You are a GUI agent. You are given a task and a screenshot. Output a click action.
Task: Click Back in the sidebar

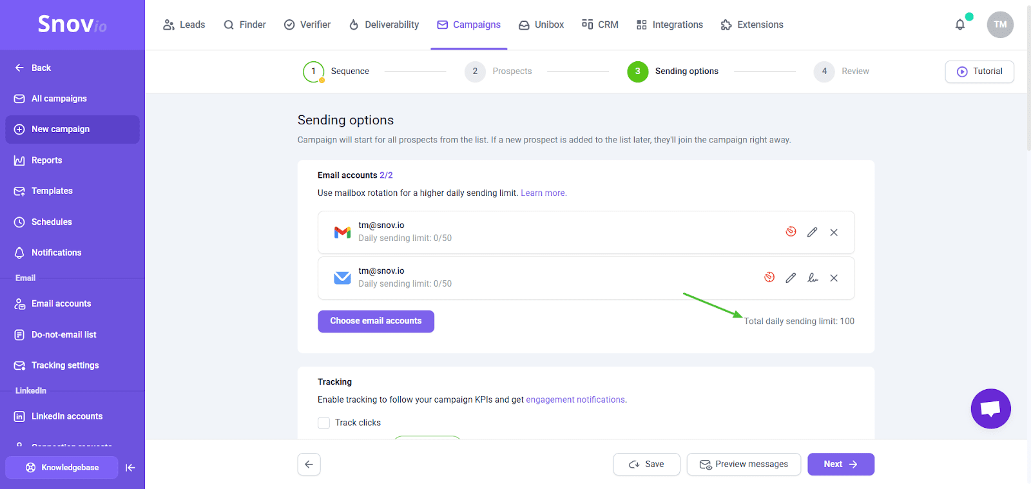pos(33,68)
